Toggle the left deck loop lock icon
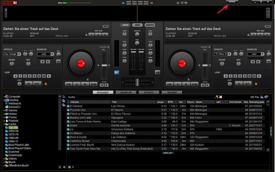 pos(46,84)
